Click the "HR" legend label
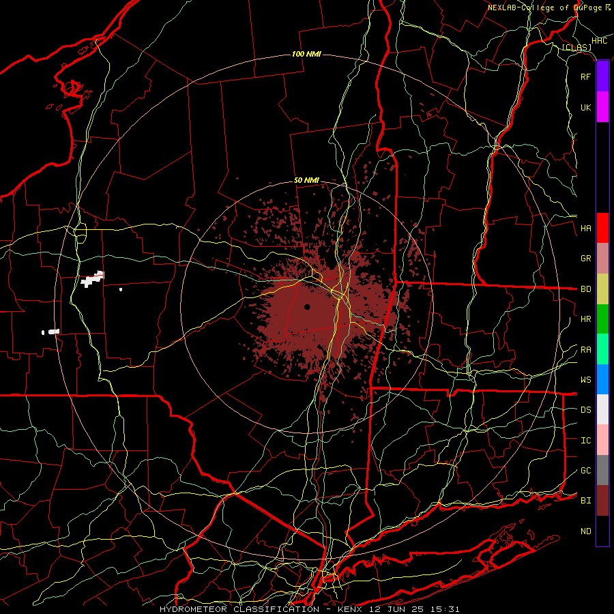This screenshot has height=614, width=614. pos(585,319)
